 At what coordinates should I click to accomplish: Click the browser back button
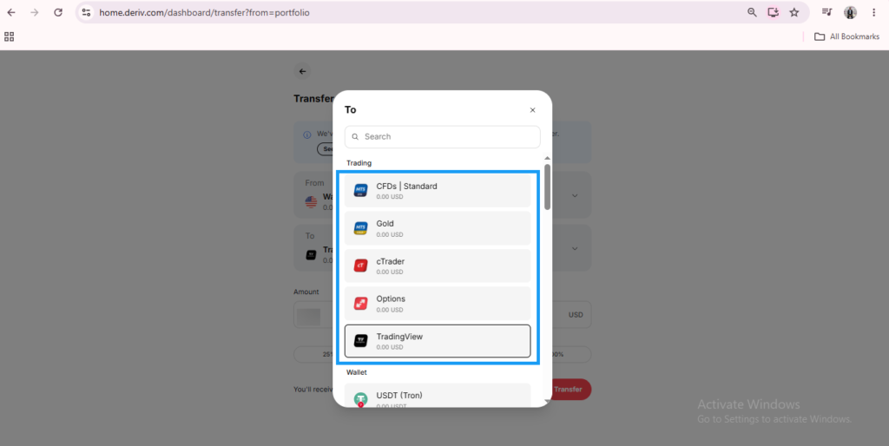point(11,12)
